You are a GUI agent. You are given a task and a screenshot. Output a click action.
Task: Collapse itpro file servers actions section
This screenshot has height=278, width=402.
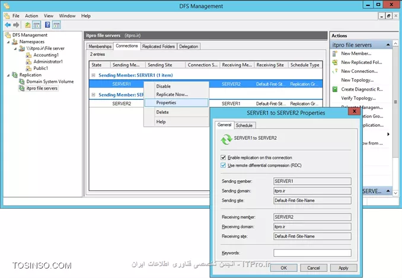pos(388,45)
